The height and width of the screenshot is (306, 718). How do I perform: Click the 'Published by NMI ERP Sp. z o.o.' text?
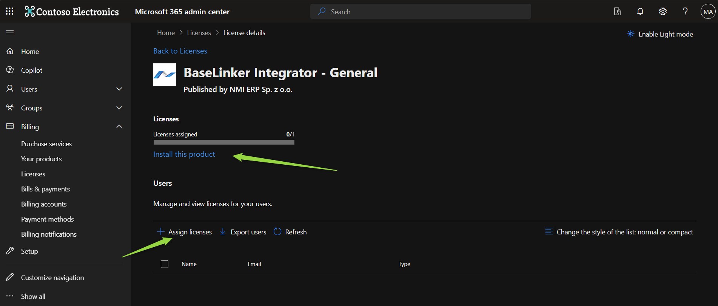coord(238,89)
